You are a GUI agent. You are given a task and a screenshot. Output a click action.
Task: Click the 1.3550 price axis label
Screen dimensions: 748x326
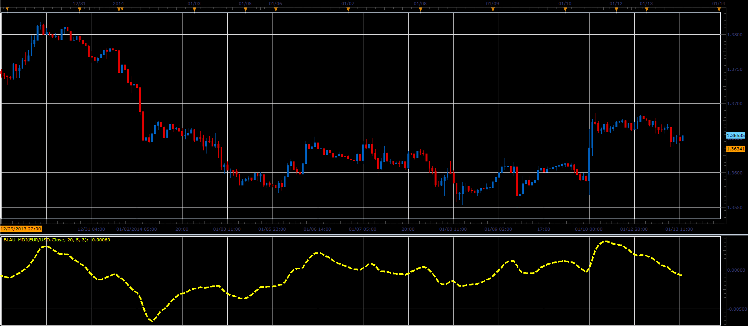coord(735,207)
